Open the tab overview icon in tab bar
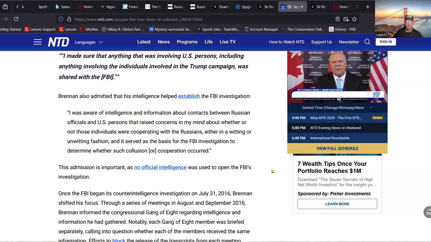 tap(5, 7)
